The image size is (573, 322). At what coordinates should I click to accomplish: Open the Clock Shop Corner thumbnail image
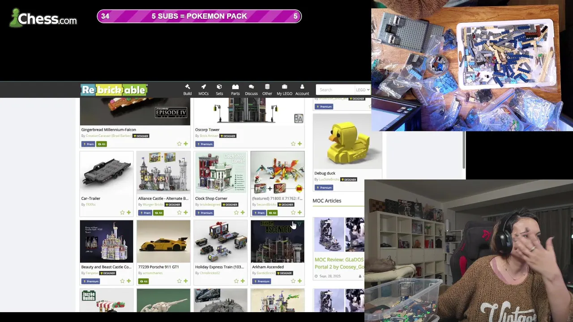coord(220,173)
